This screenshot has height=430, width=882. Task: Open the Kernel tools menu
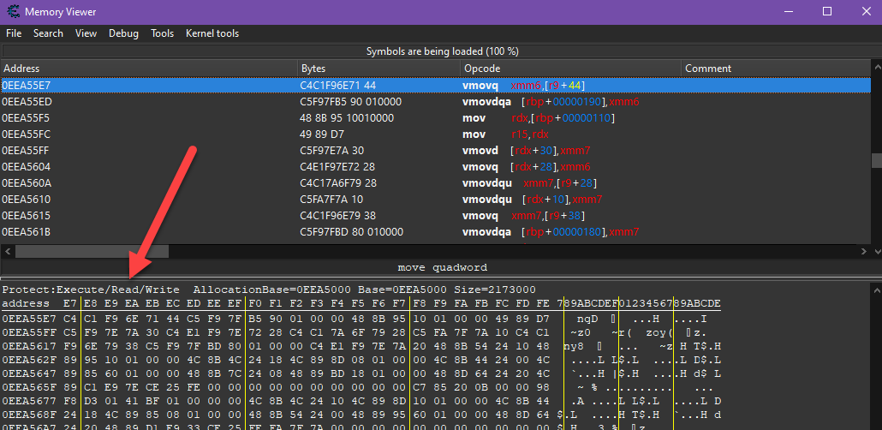pyautogui.click(x=212, y=33)
